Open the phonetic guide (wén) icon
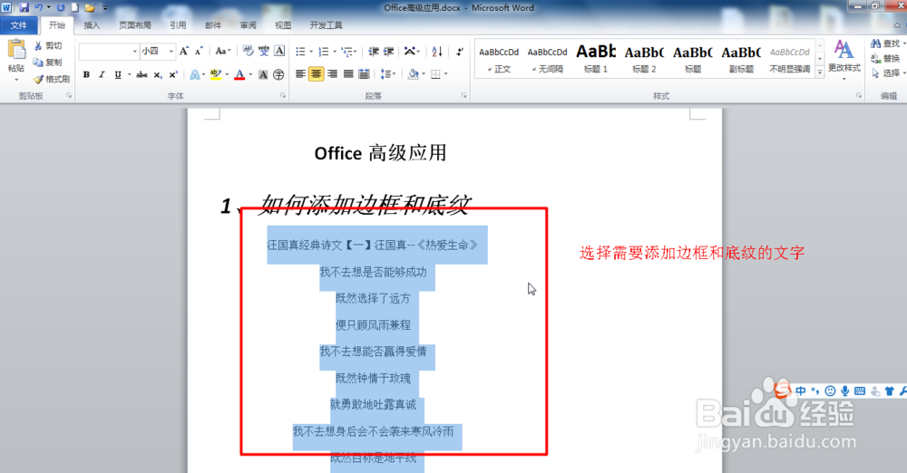 [x=264, y=52]
